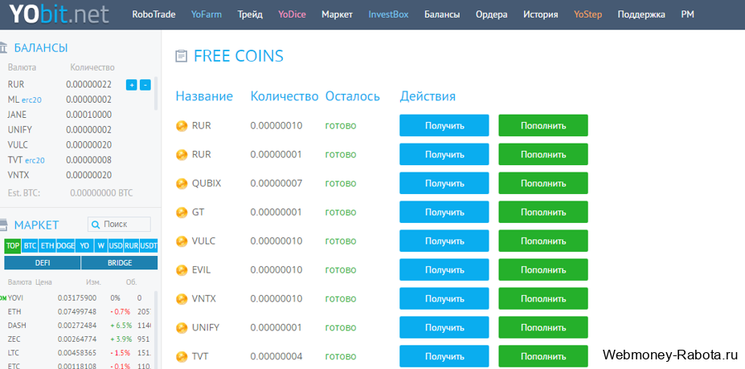Click the magnifier icon in Поиск field
This screenshot has height=369, width=745.
coord(95,225)
